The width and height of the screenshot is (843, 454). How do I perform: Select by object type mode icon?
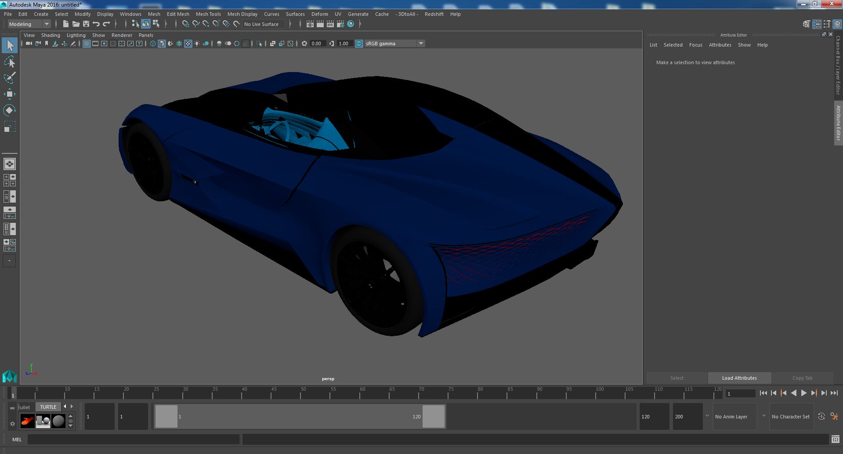coord(146,24)
